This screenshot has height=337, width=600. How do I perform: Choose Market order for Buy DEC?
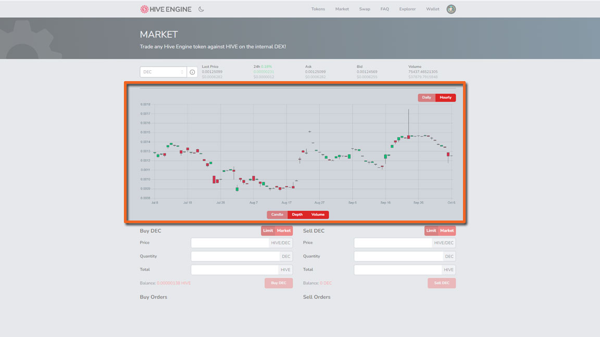coord(283,231)
